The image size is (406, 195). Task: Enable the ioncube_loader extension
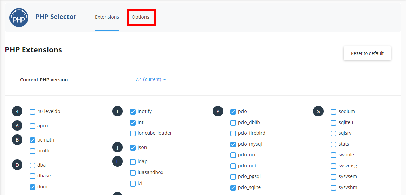[133, 133]
